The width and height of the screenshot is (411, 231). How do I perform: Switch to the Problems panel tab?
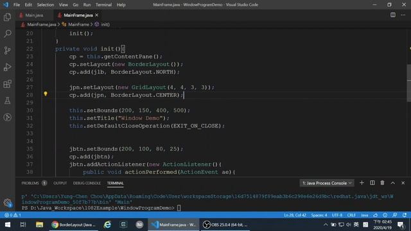[x=34, y=183]
